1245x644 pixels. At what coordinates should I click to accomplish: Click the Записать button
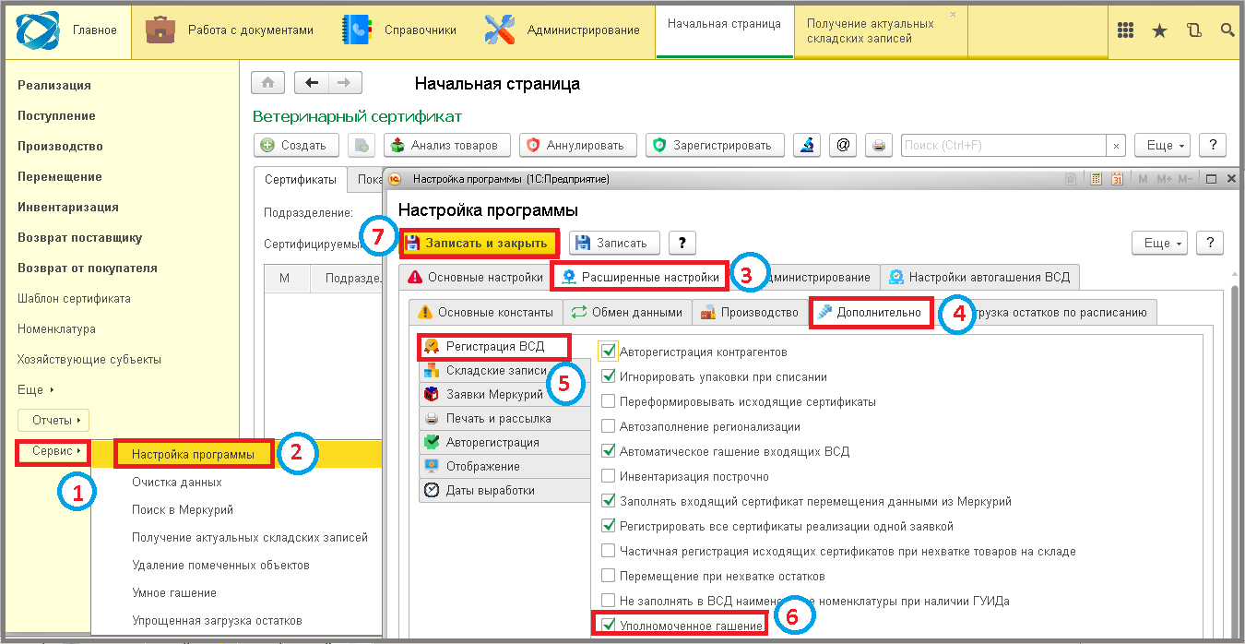pyautogui.click(x=613, y=243)
